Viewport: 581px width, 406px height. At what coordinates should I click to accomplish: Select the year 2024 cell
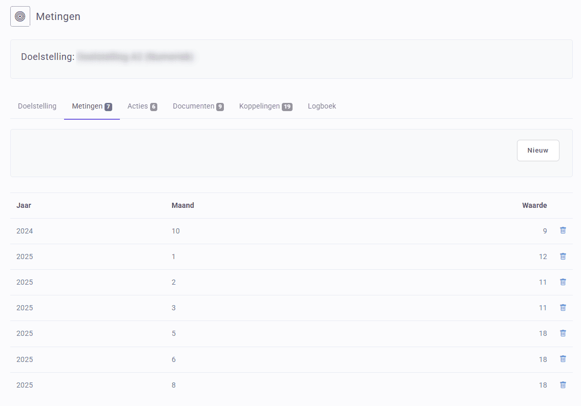click(25, 231)
